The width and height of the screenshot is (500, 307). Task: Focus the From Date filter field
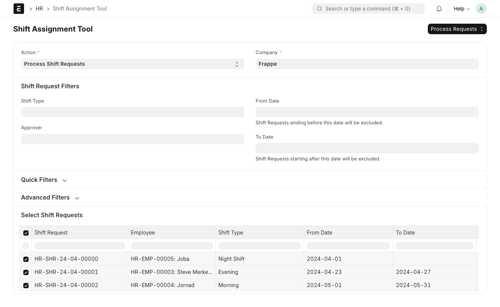point(367,112)
